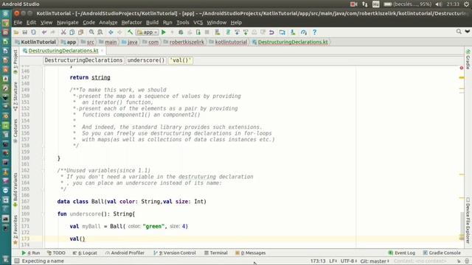This screenshot has height=265, width=472.
Task: Open the TODO tool window
Action: 56,253
